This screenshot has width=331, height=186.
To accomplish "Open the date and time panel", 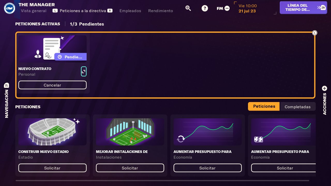I will click(x=247, y=8).
